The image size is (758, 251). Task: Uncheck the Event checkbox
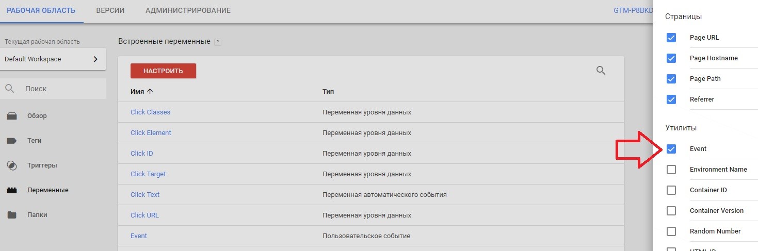(671, 149)
